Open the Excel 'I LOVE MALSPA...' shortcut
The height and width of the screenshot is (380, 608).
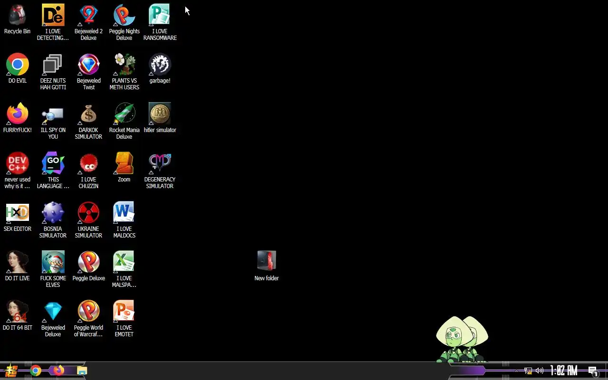coord(124,262)
